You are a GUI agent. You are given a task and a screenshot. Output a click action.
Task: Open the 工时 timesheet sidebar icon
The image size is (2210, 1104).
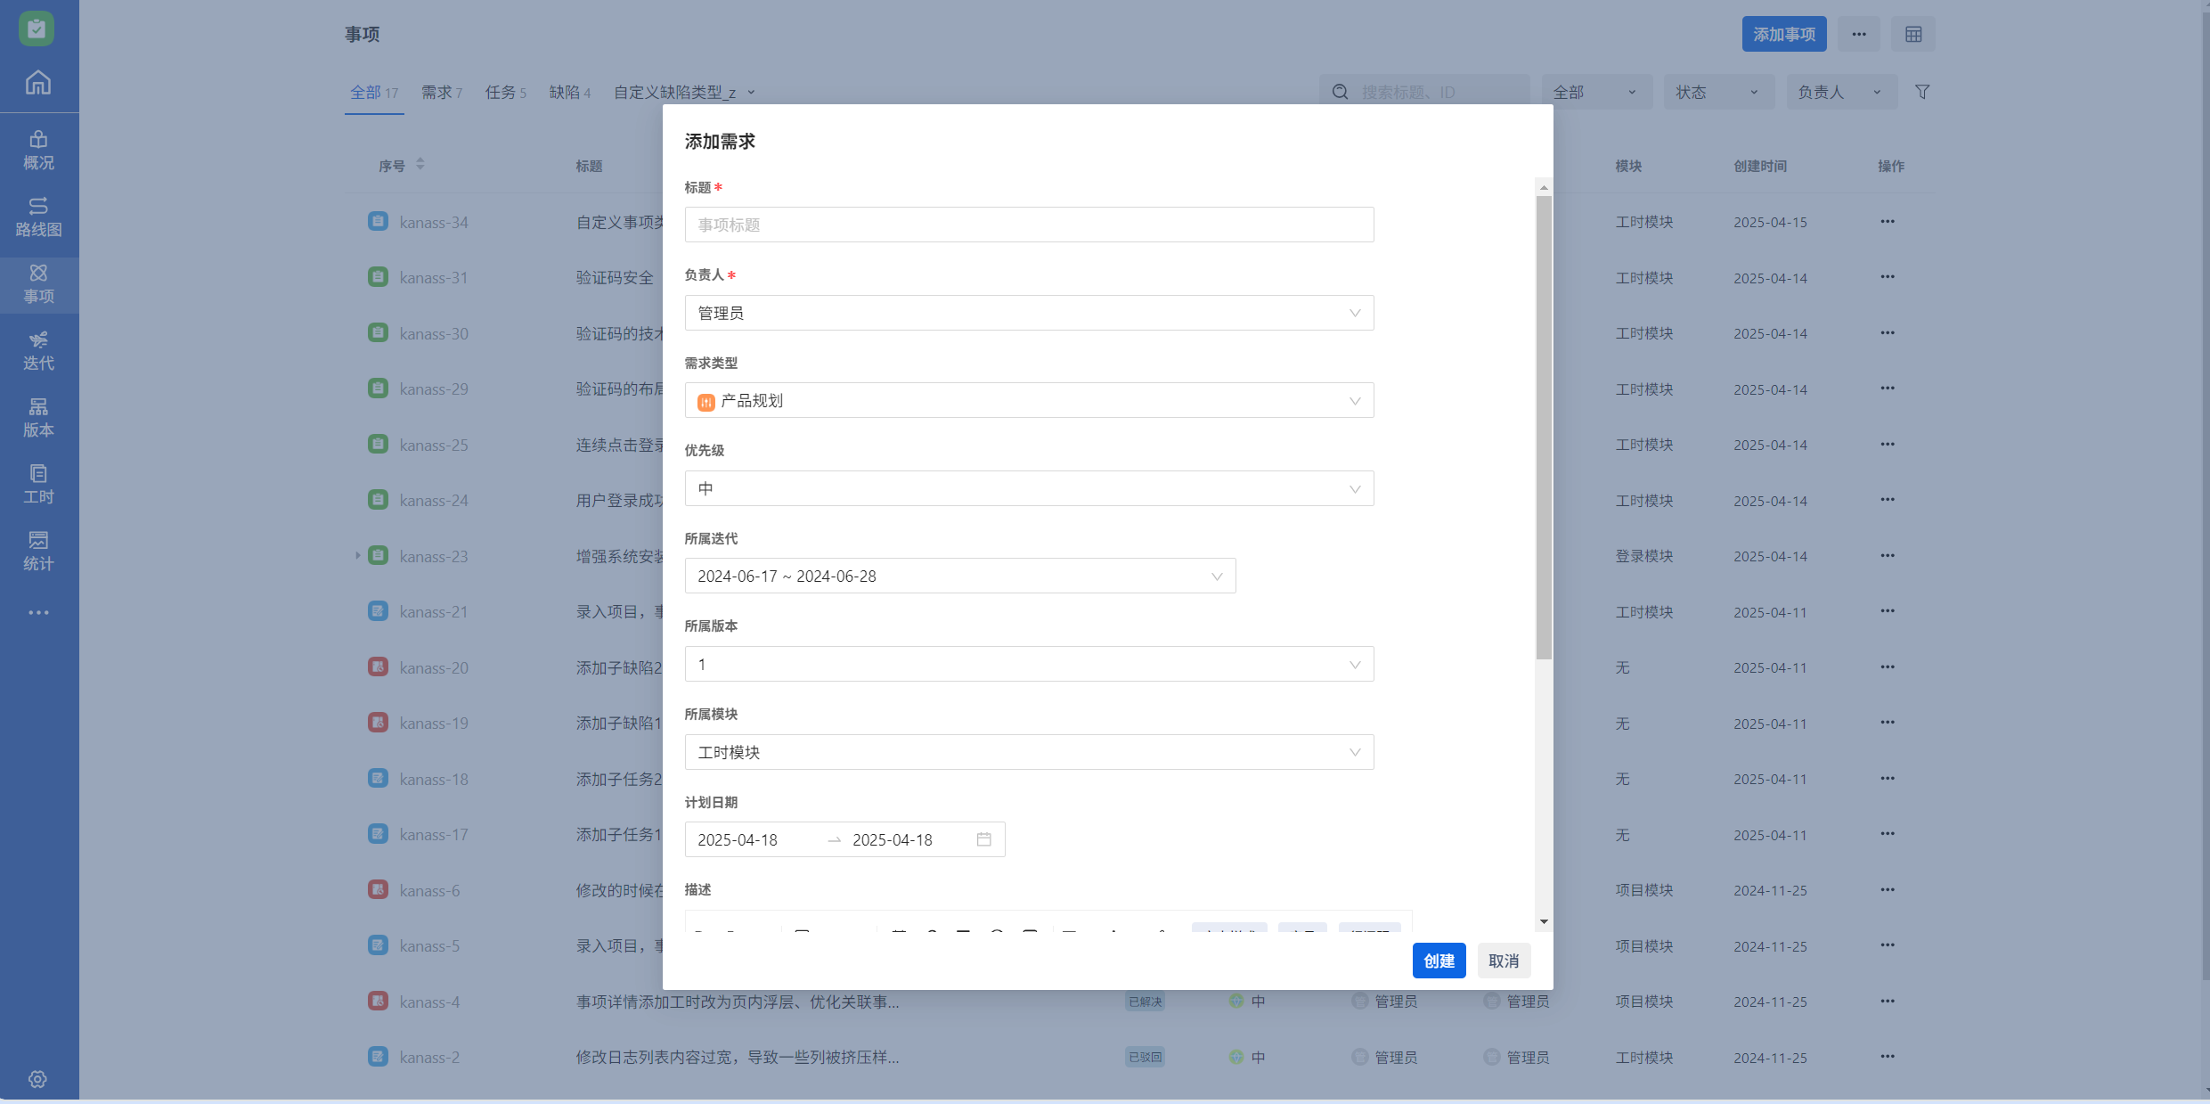[x=38, y=484]
